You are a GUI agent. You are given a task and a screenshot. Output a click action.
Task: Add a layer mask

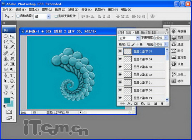pyautogui.click(x=136, y=104)
